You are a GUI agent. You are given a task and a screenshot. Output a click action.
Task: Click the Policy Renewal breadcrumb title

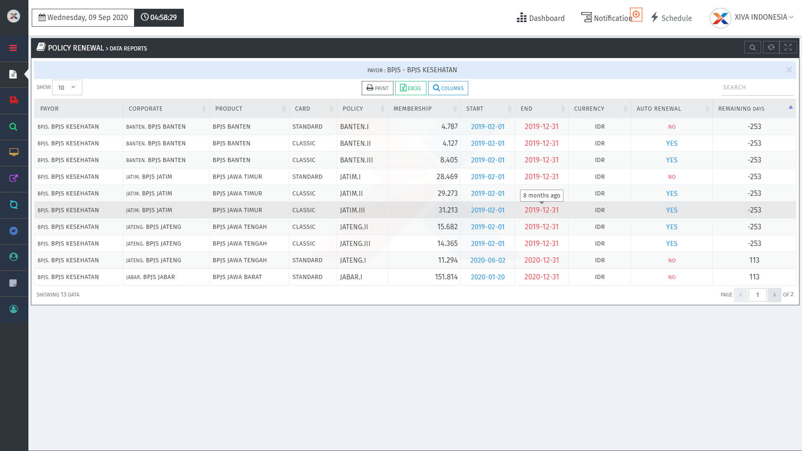76,48
